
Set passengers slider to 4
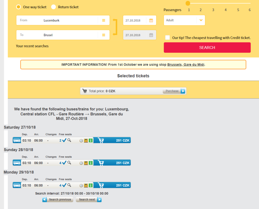click(226, 4)
